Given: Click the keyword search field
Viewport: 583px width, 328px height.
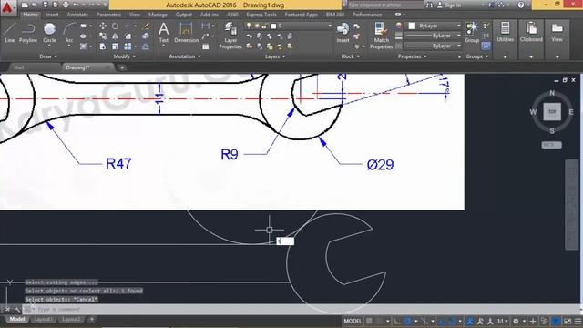Looking at the screenshot, I should (385, 5).
